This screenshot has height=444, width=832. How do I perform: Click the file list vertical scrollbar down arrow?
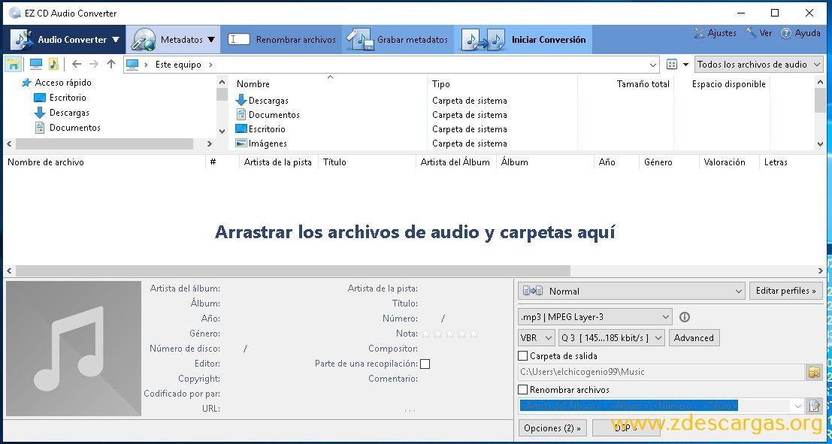820,144
